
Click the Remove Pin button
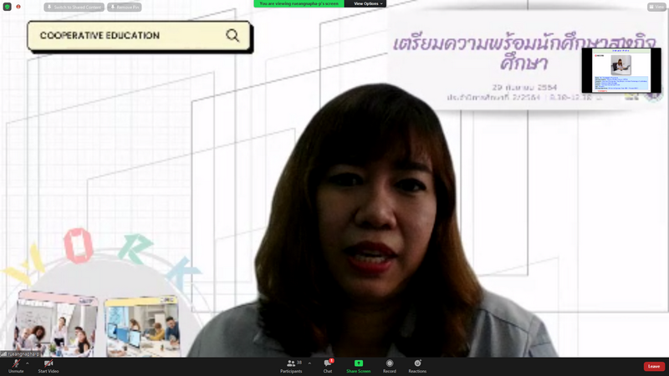(125, 7)
